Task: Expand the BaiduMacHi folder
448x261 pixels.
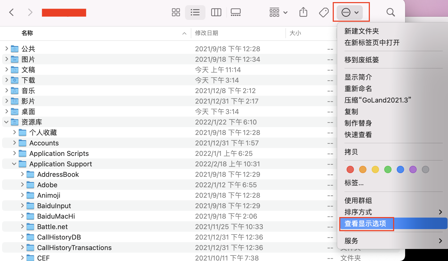Action: point(22,216)
